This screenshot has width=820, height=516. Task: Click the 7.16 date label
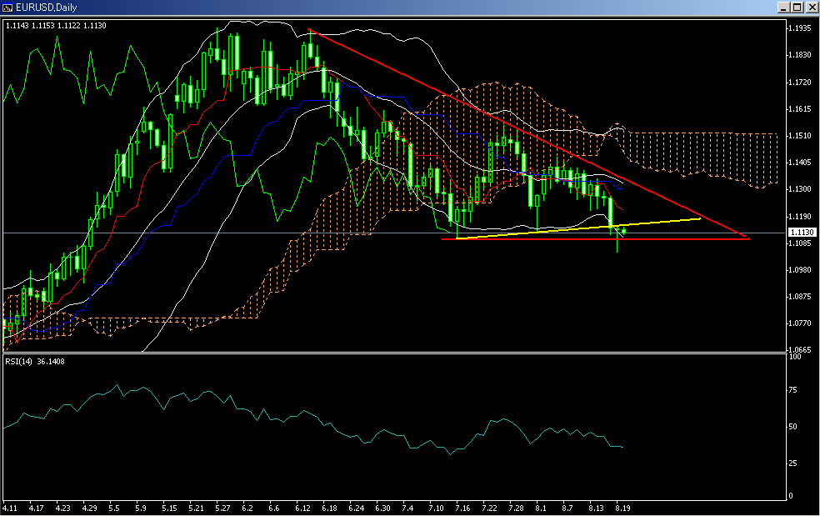coord(462,508)
